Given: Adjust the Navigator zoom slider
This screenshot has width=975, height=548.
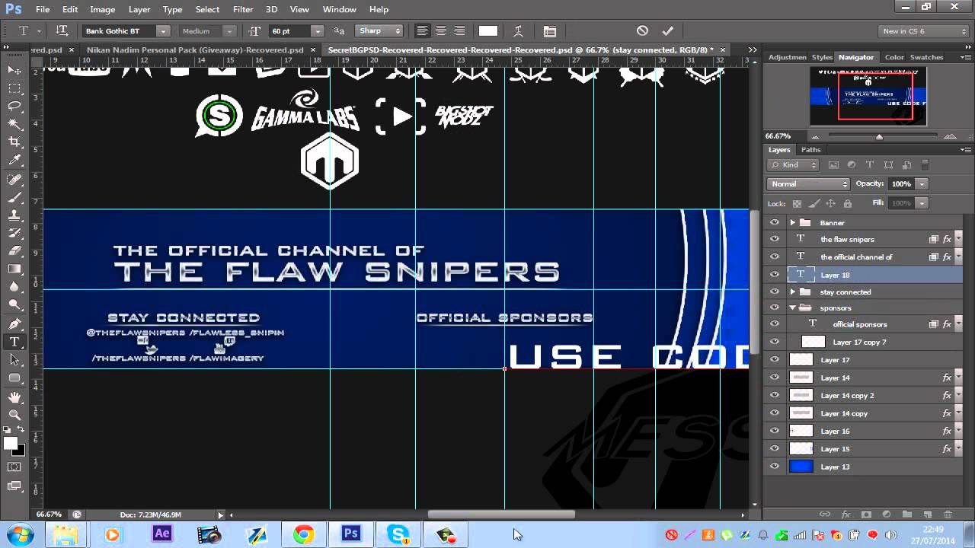Looking at the screenshot, I should click(879, 136).
